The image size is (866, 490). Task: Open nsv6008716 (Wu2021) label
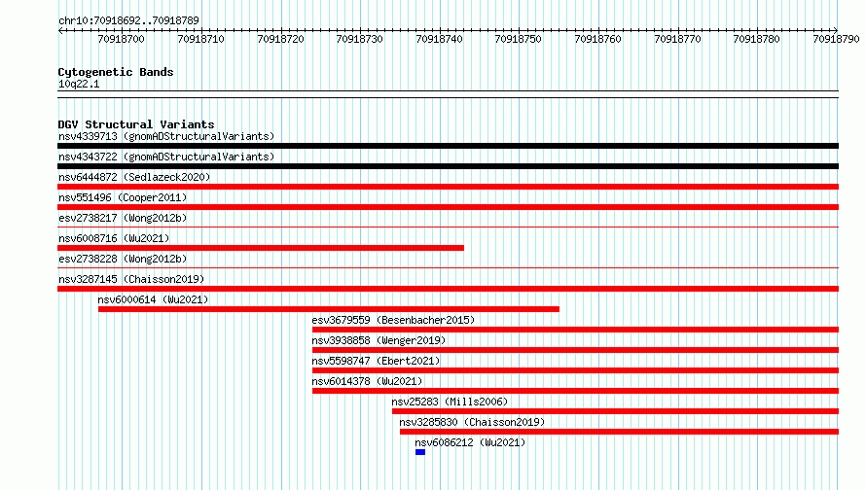[x=114, y=238]
